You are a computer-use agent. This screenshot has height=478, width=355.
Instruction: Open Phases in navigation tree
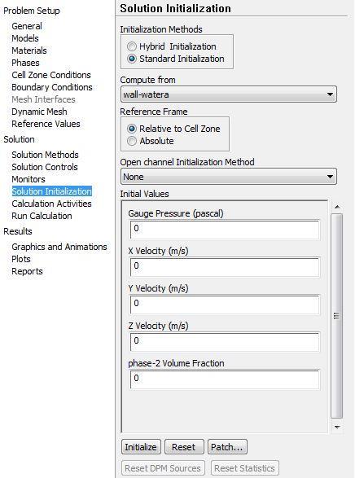pyautogui.click(x=25, y=63)
